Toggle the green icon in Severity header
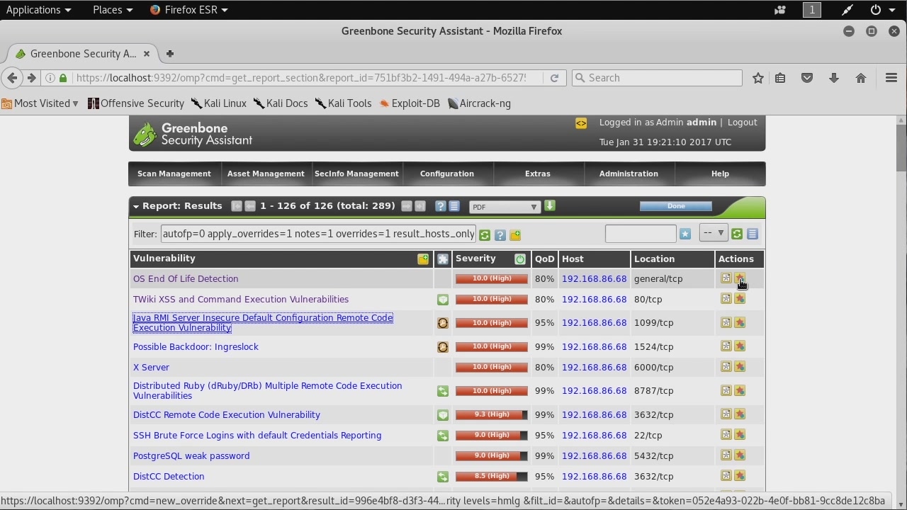Image resolution: width=907 pixels, height=510 pixels. [520, 259]
